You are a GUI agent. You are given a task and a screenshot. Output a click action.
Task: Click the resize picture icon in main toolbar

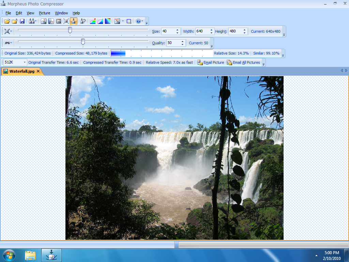tap(66, 21)
